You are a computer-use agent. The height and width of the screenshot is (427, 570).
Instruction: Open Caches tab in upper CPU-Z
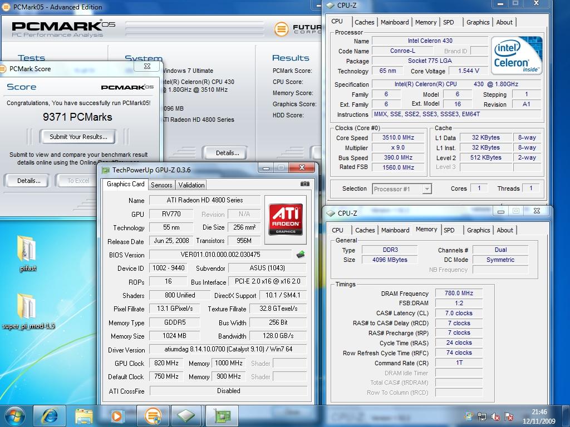click(x=364, y=22)
